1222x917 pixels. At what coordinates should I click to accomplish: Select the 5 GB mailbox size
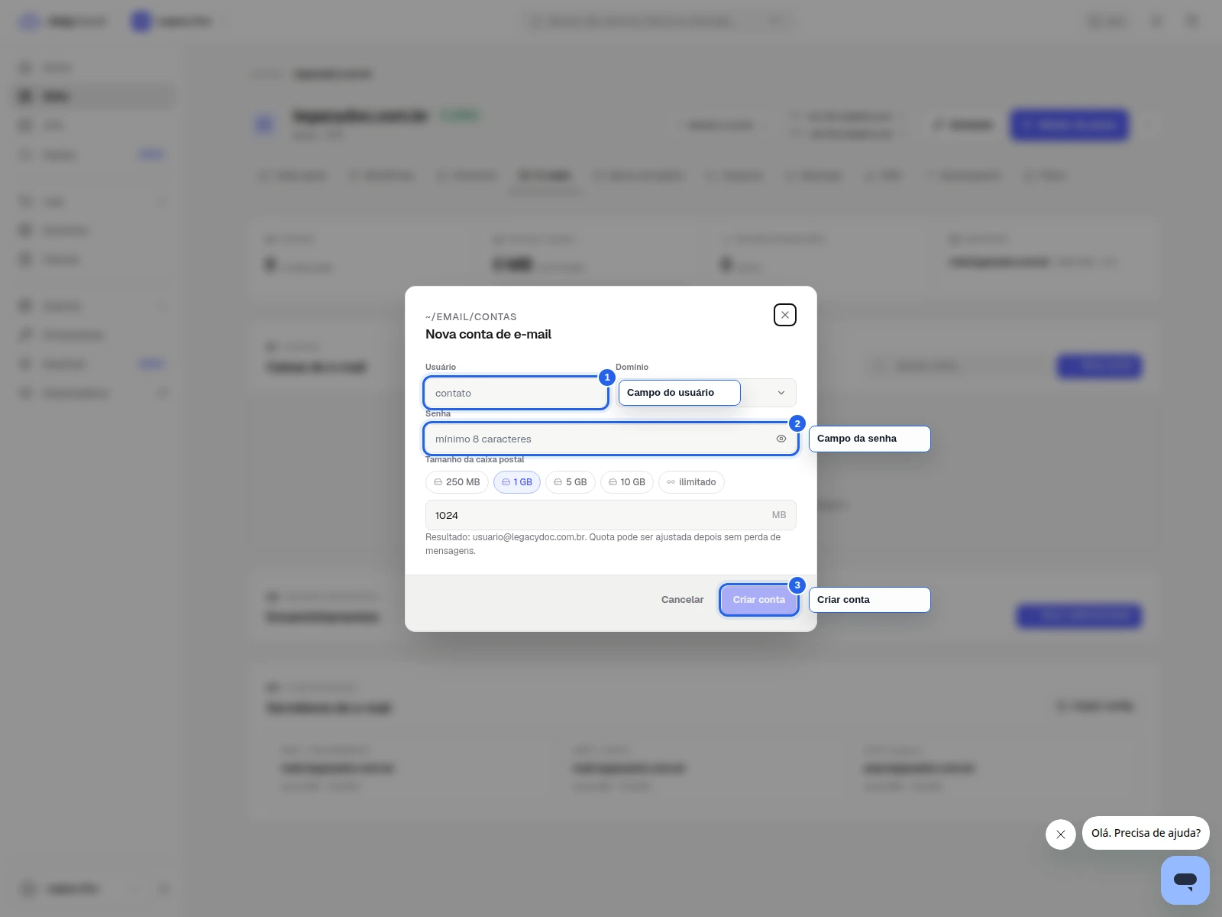571,482
